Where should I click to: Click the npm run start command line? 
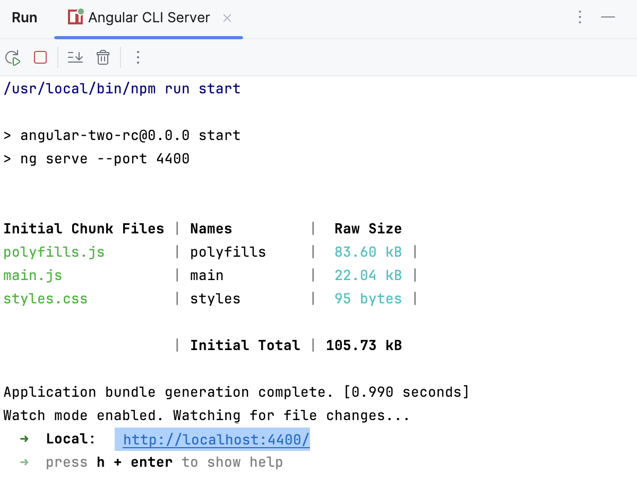tap(122, 89)
